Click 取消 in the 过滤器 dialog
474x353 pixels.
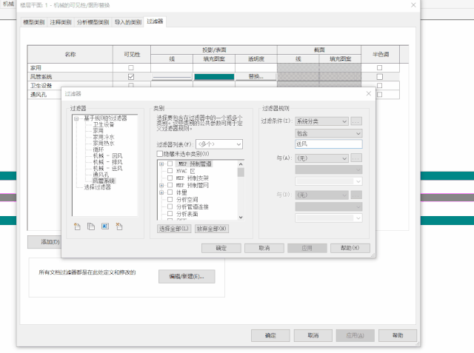coord(264,248)
